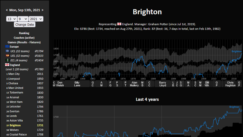Click the England flag in sidebar

7,65
